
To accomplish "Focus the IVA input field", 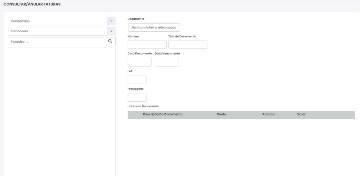I will tap(137, 80).
